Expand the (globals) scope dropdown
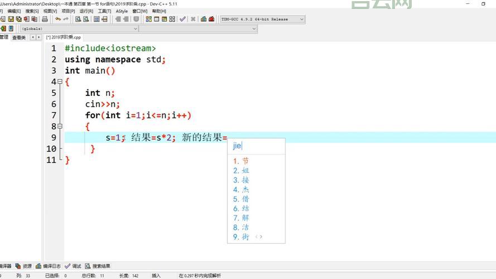The width and height of the screenshot is (496, 279). [135, 28]
